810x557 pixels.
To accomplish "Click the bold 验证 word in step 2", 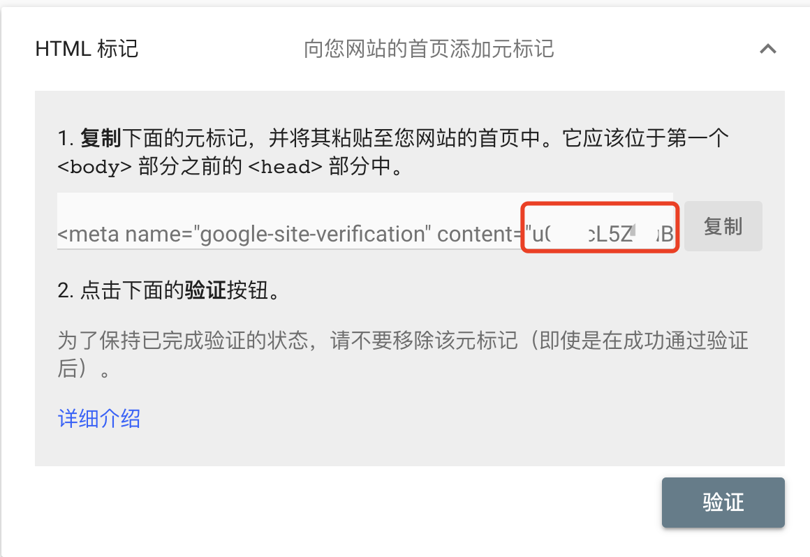I will 205,290.
